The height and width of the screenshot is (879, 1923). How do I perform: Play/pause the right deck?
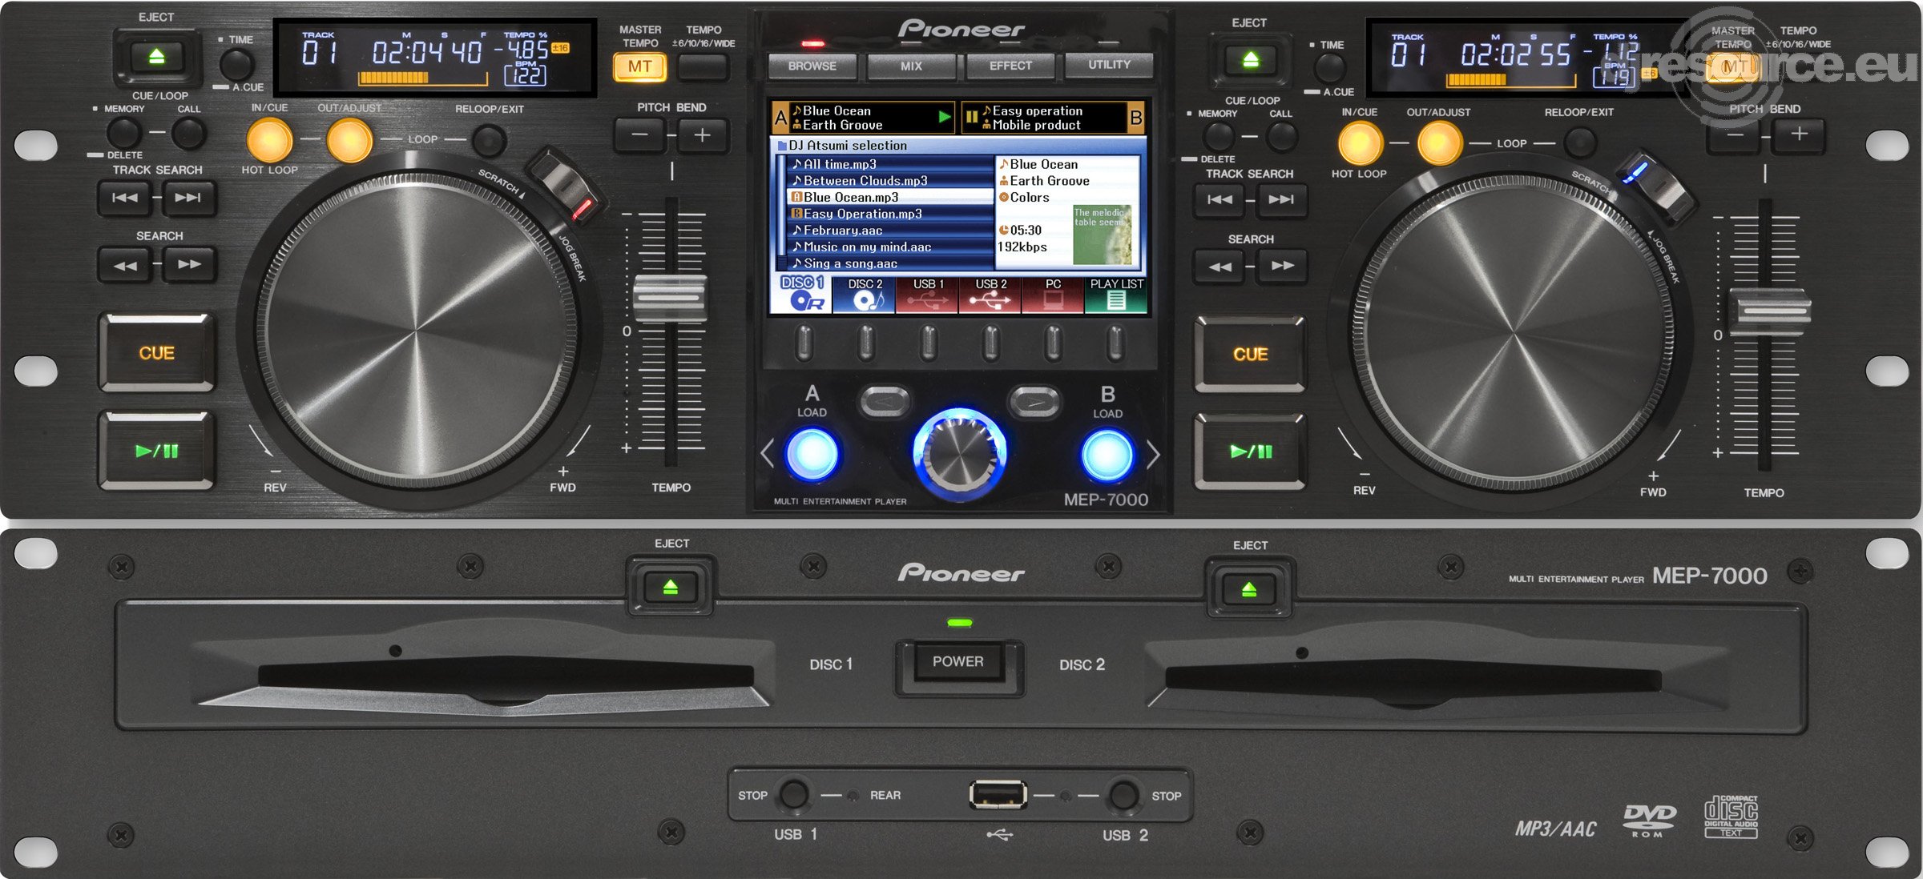[x=1250, y=452]
